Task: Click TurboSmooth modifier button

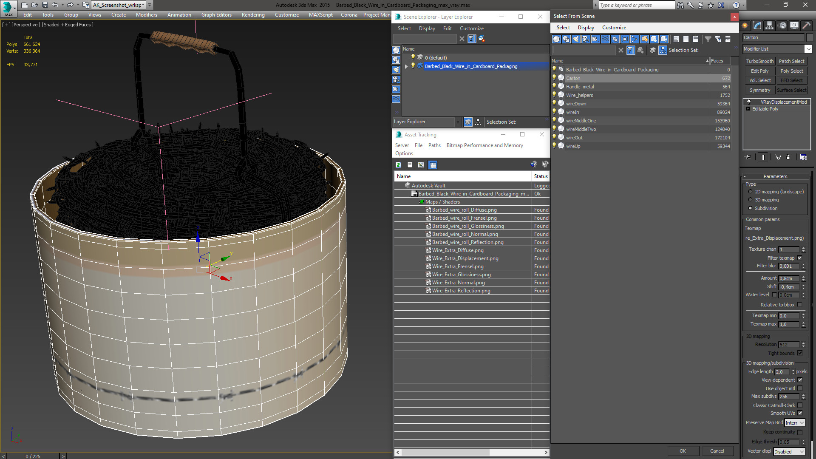Action: [x=759, y=61]
